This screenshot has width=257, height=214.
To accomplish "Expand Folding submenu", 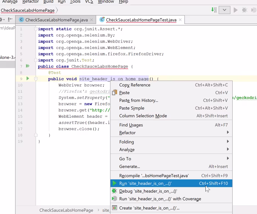I will [171, 142].
